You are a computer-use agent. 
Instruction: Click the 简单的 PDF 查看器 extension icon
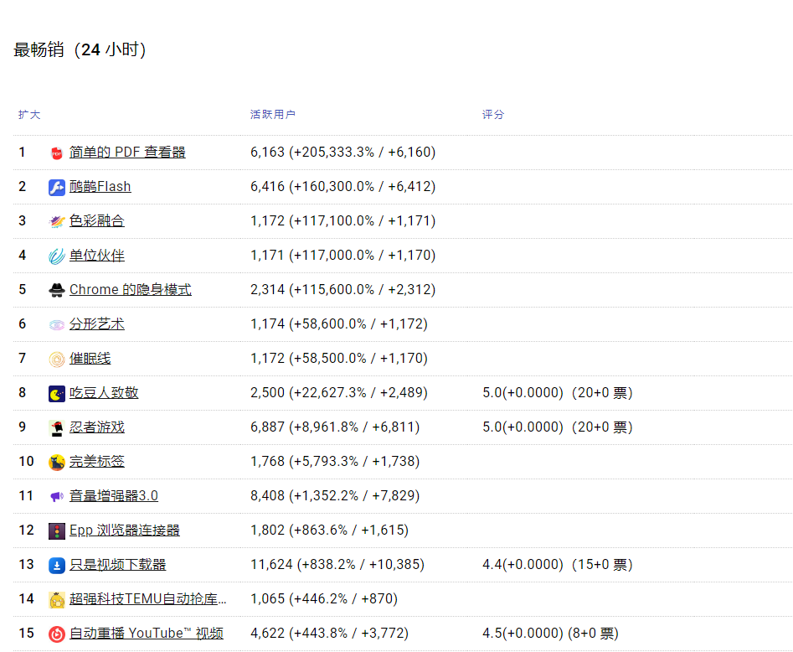tap(57, 153)
